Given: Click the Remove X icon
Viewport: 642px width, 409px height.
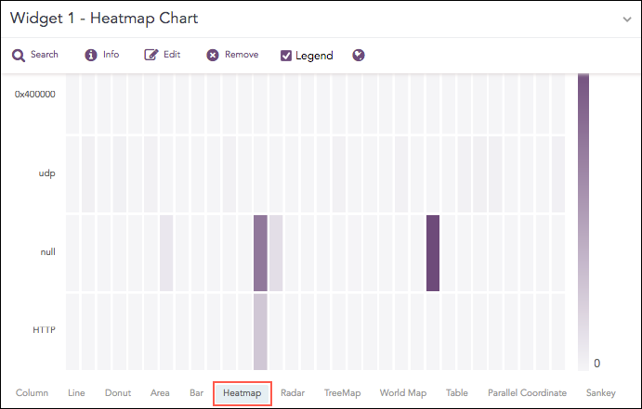Looking at the screenshot, I should pos(213,56).
